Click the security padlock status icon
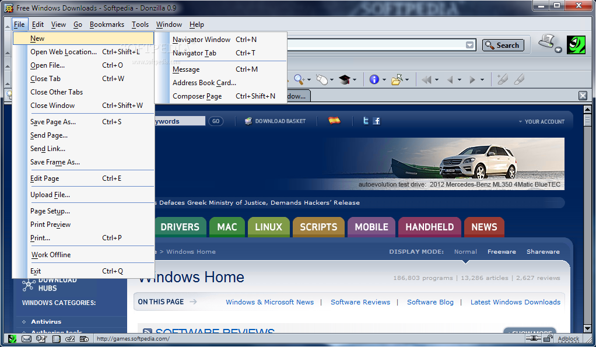The image size is (596, 347). click(548, 338)
